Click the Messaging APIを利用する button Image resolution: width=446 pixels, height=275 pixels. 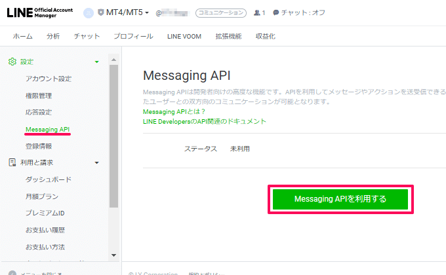(340, 199)
